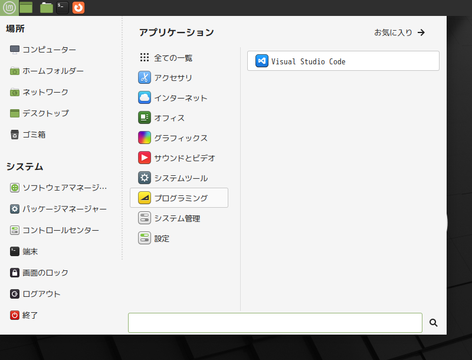Click the Visual Studio Code icon
Viewport: 472px width, 360px height.
[261, 61]
